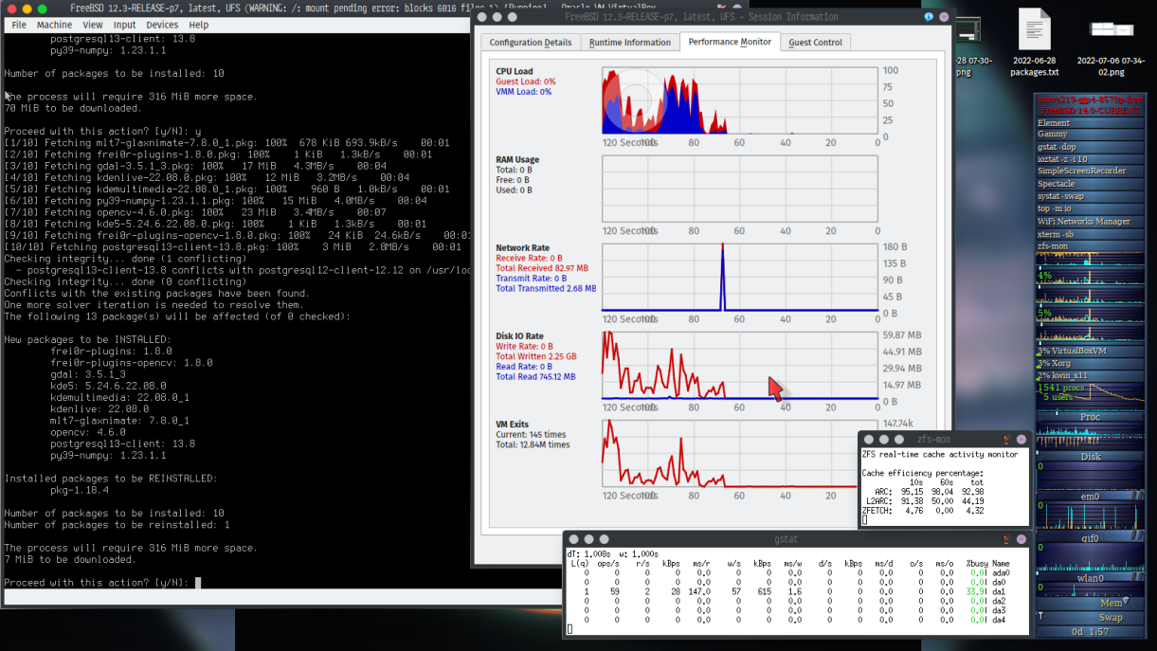Click the L2ARC row in zfs-mon window
The image size is (1157, 651).
[x=924, y=501]
